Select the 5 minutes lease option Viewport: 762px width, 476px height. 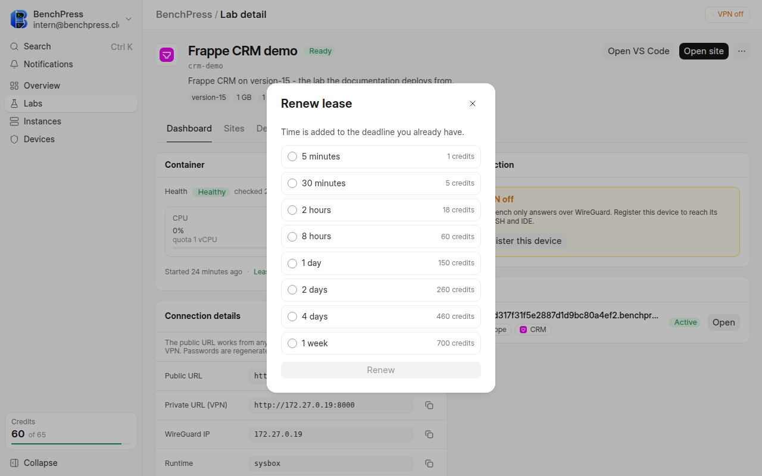[x=381, y=156]
